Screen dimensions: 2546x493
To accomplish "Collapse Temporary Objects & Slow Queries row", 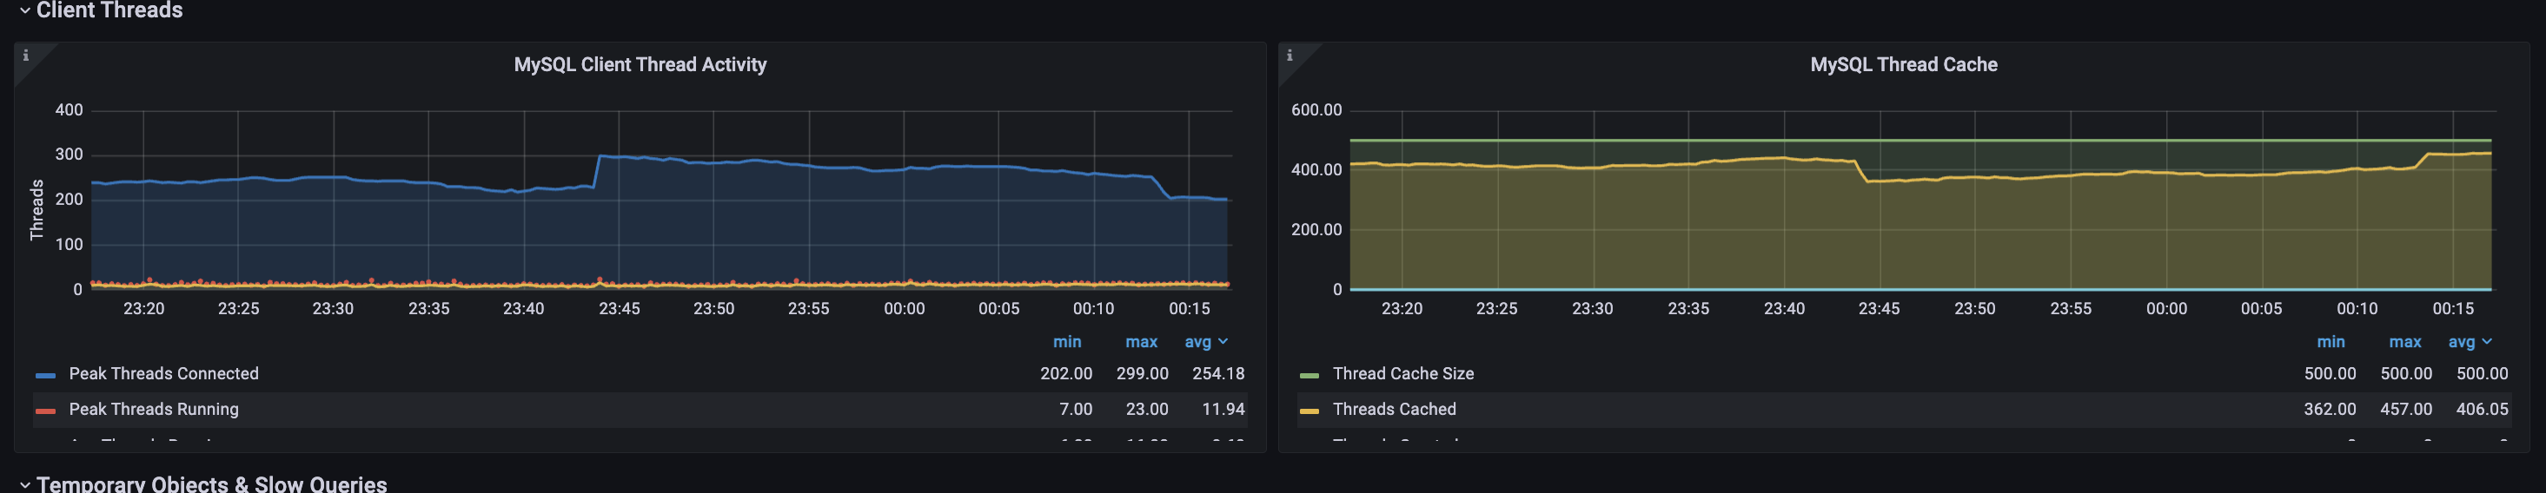I will pyautogui.click(x=24, y=484).
